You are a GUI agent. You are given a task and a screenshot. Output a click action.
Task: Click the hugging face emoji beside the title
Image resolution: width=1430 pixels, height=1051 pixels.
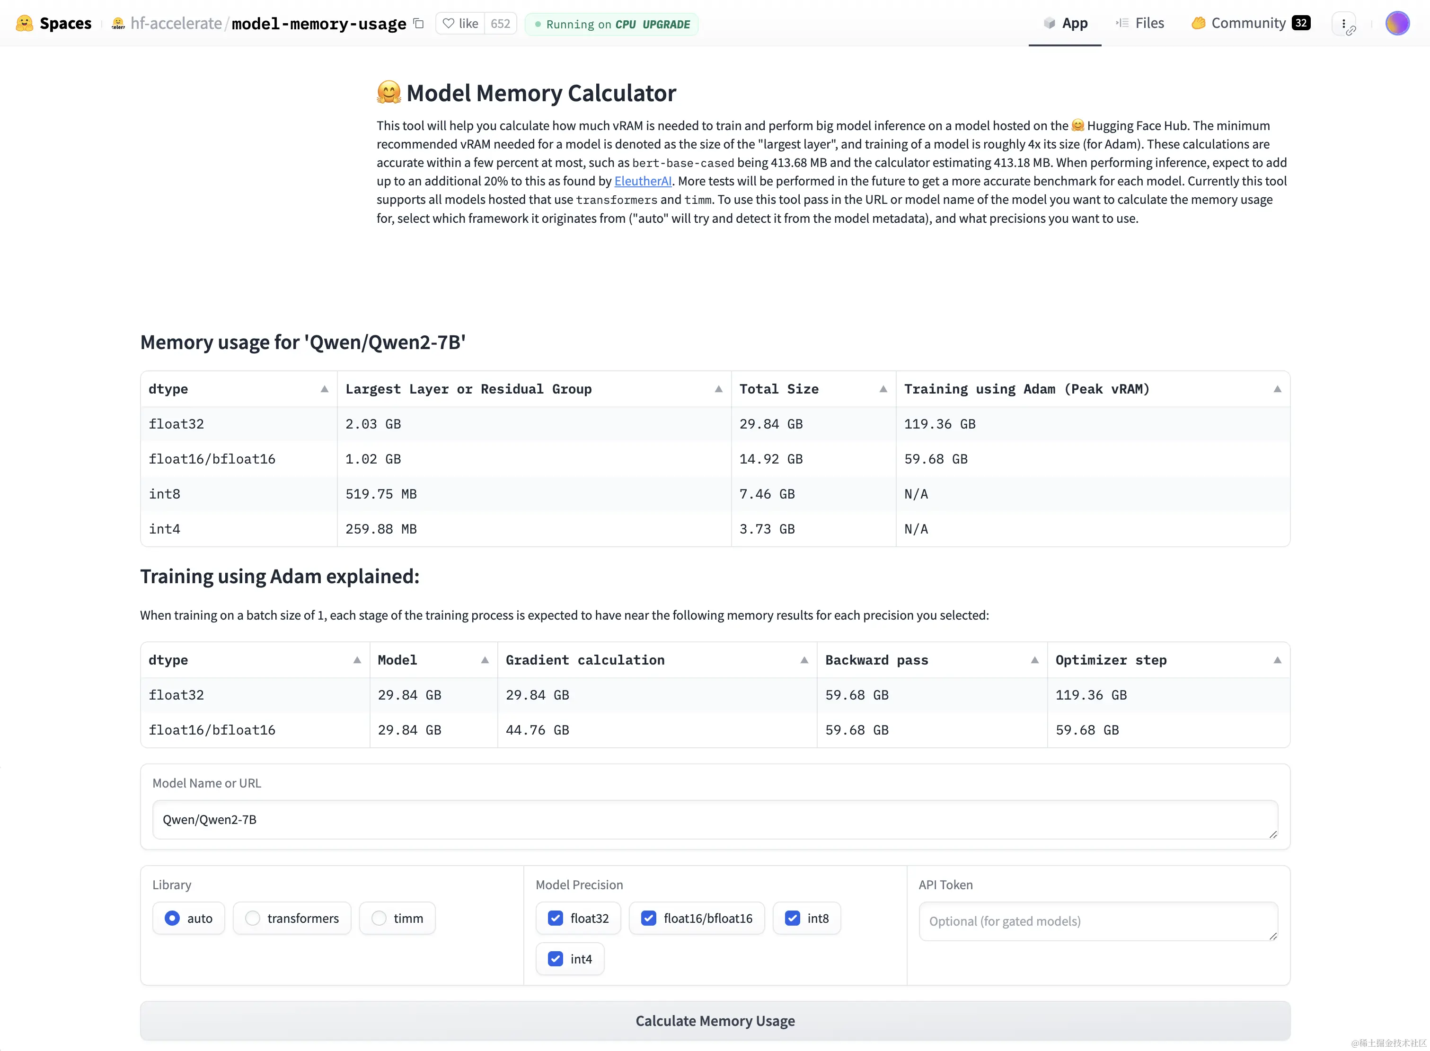pyautogui.click(x=389, y=92)
